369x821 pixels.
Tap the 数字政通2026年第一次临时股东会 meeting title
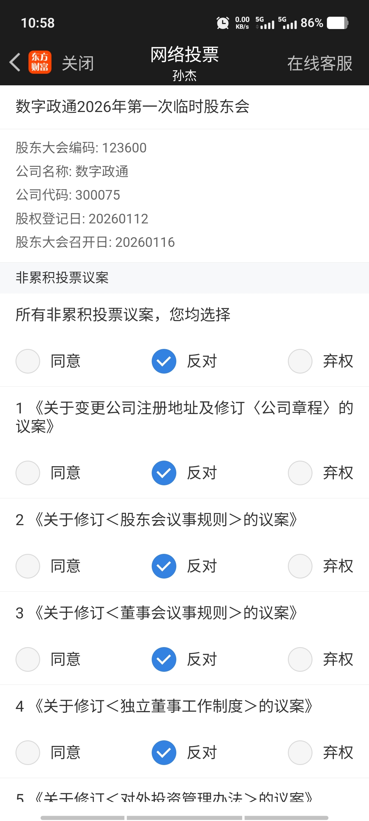(132, 106)
